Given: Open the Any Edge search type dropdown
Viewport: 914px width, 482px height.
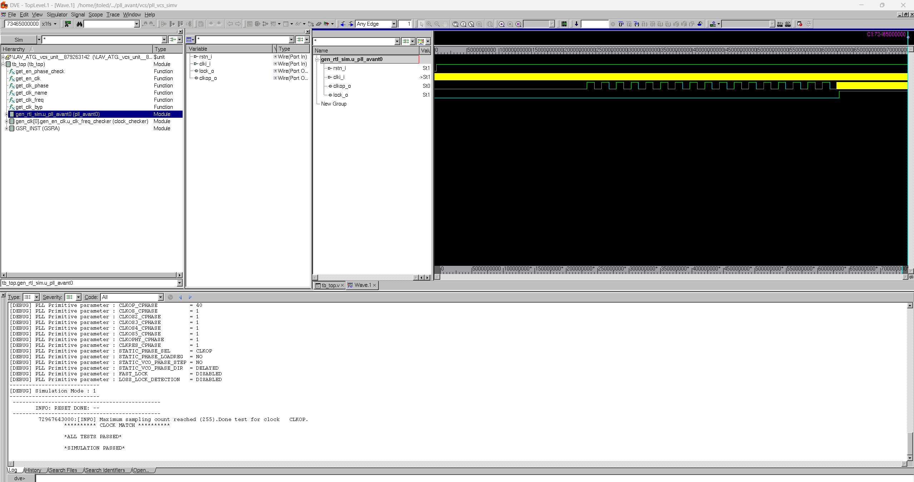Looking at the screenshot, I should coord(394,24).
